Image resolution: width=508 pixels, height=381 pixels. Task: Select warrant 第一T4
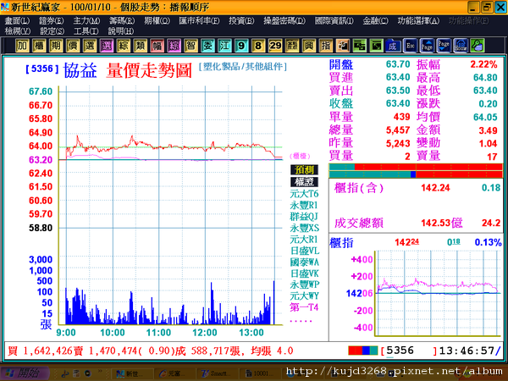tap(304, 307)
